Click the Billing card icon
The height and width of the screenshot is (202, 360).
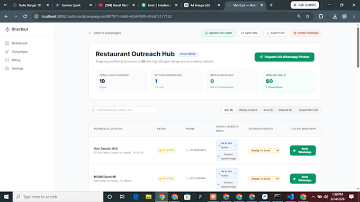click(x=7, y=60)
